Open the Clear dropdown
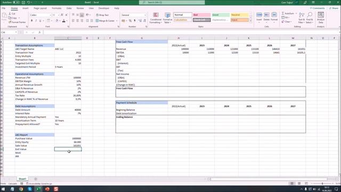 tap(287, 22)
